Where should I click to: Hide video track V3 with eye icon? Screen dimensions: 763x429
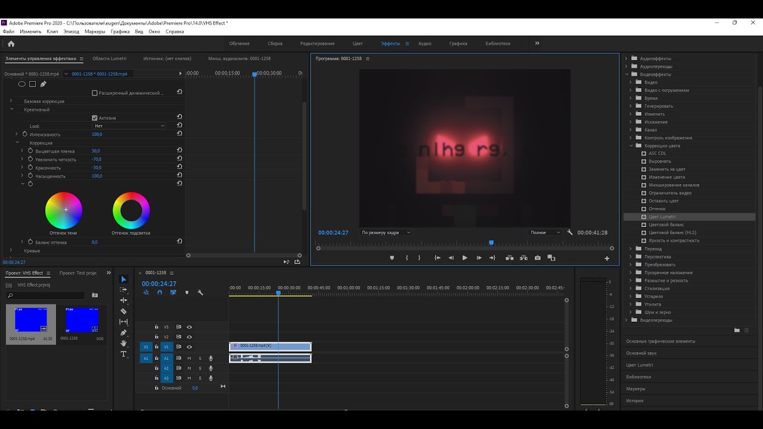(x=190, y=327)
